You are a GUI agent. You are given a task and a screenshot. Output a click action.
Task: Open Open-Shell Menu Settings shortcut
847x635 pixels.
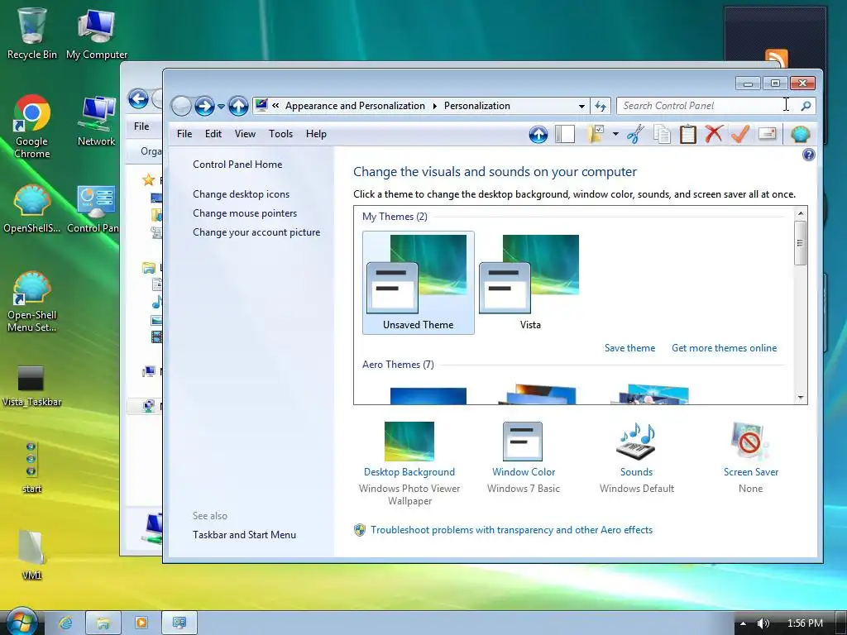click(x=32, y=301)
